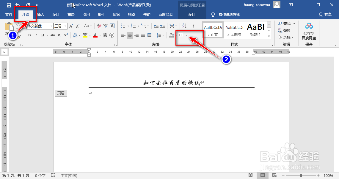Decrease paragraph indent
Screen dimensions: 339x179
click(x=156, y=26)
